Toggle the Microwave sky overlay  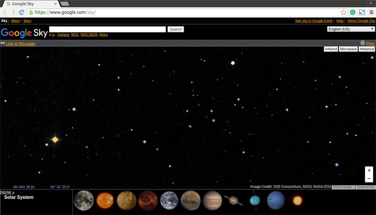coord(348,49)
